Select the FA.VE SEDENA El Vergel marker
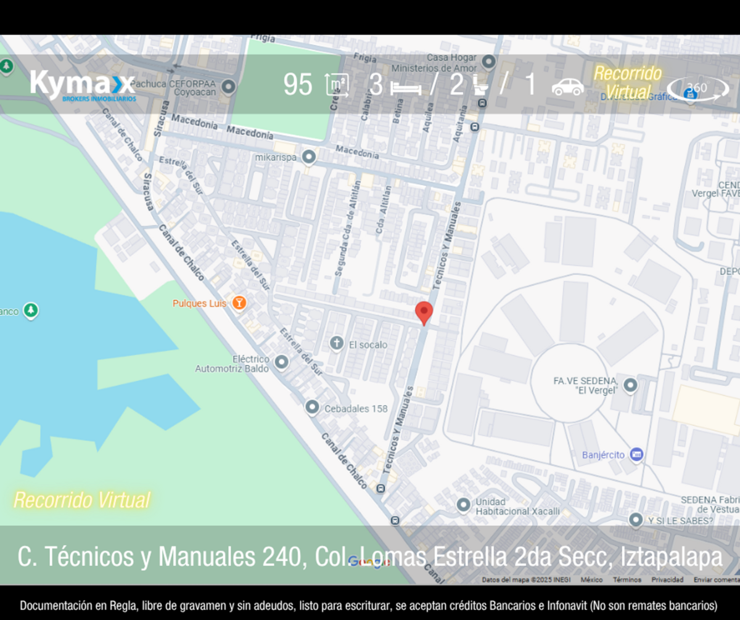Image resolution: width=740 pixels, height=620 pixels. 630,386
